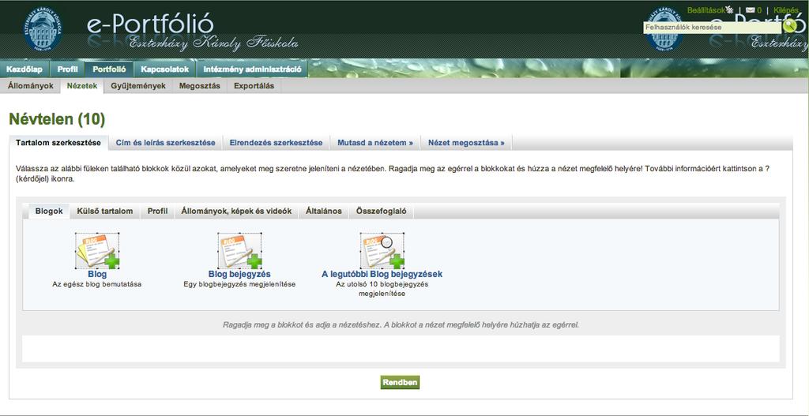
Task: Switch to the Általános block tab
Action: coord(323,212)
